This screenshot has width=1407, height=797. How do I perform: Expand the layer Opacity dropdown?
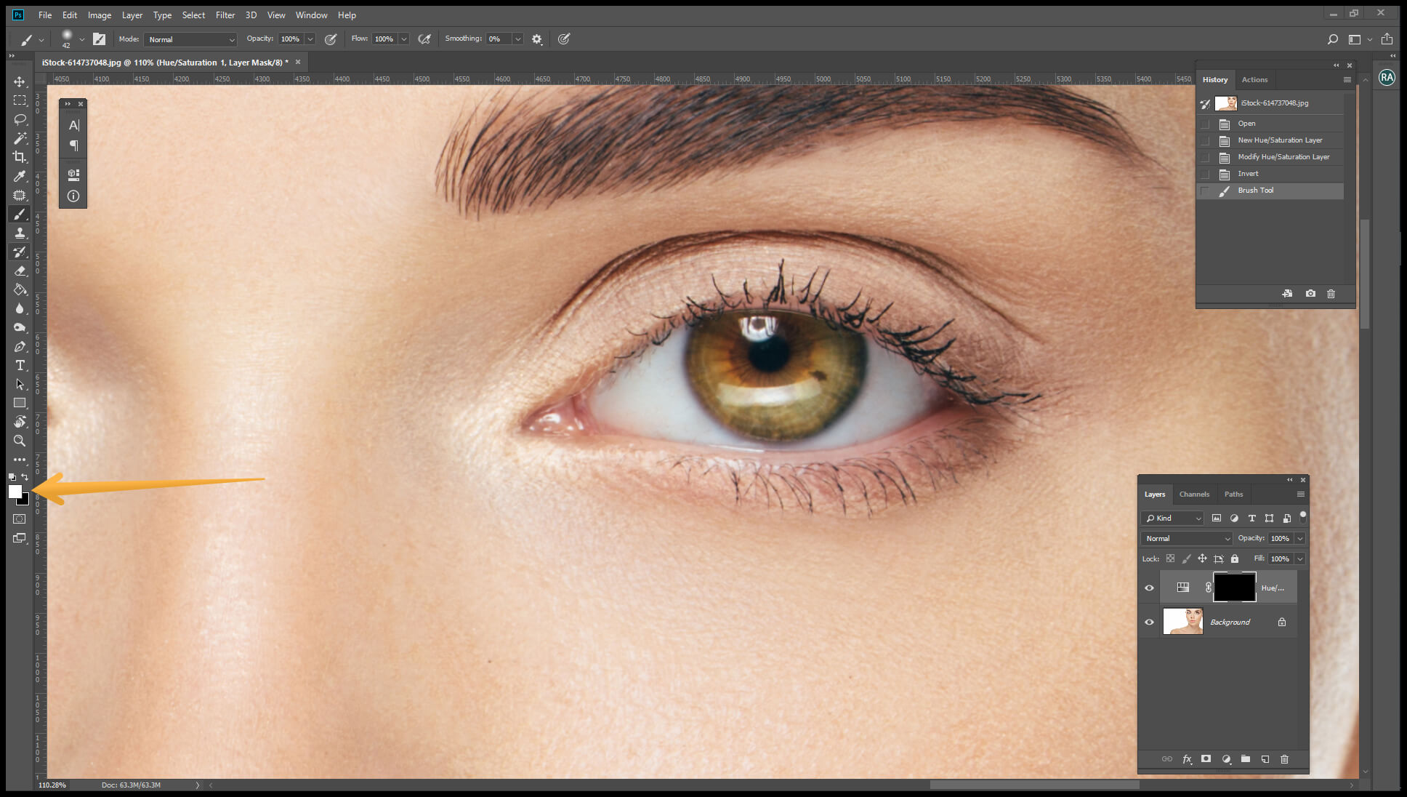click(1298, 538)
